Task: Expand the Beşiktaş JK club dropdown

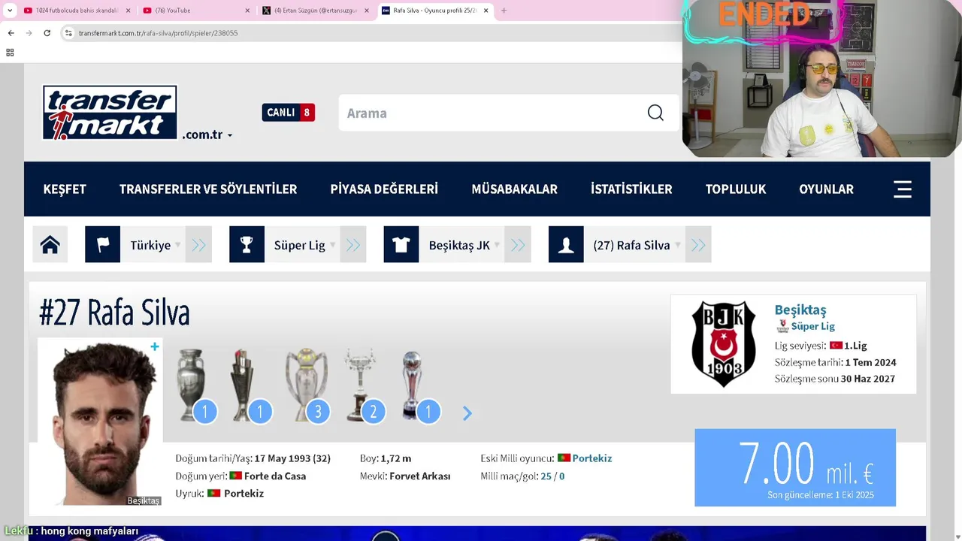Action: [497, 245]
